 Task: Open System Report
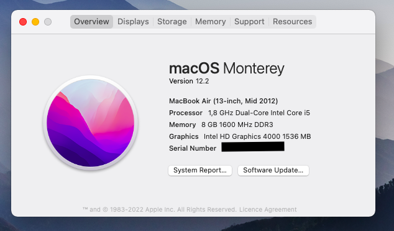(x=200, y=171)
